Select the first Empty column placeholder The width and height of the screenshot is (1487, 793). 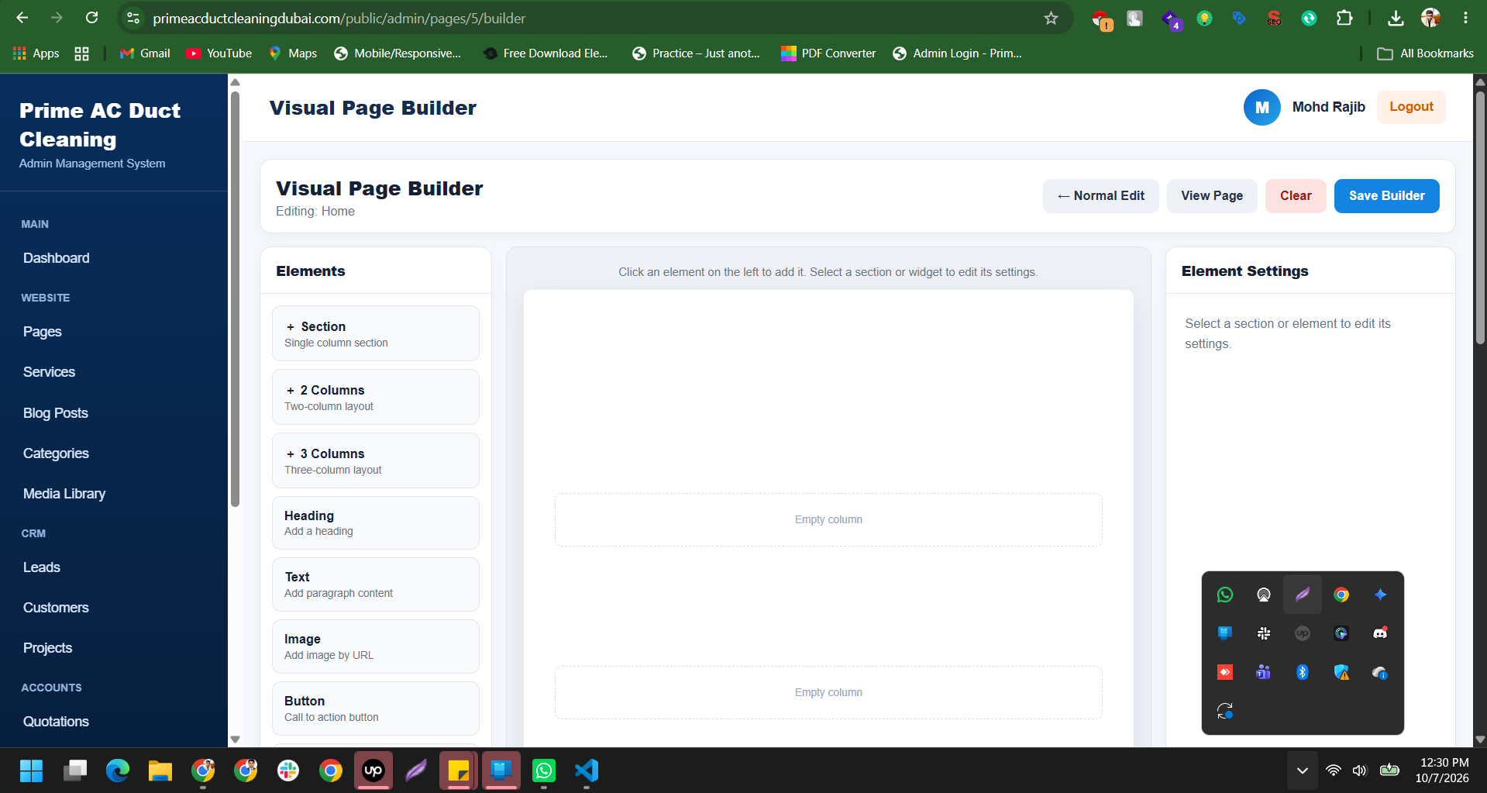pyautogui.click(x=828, y=519)
